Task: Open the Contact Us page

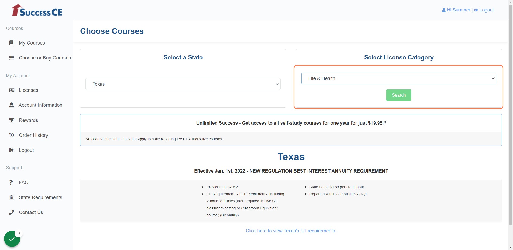Action: click(x=31, y=212)
